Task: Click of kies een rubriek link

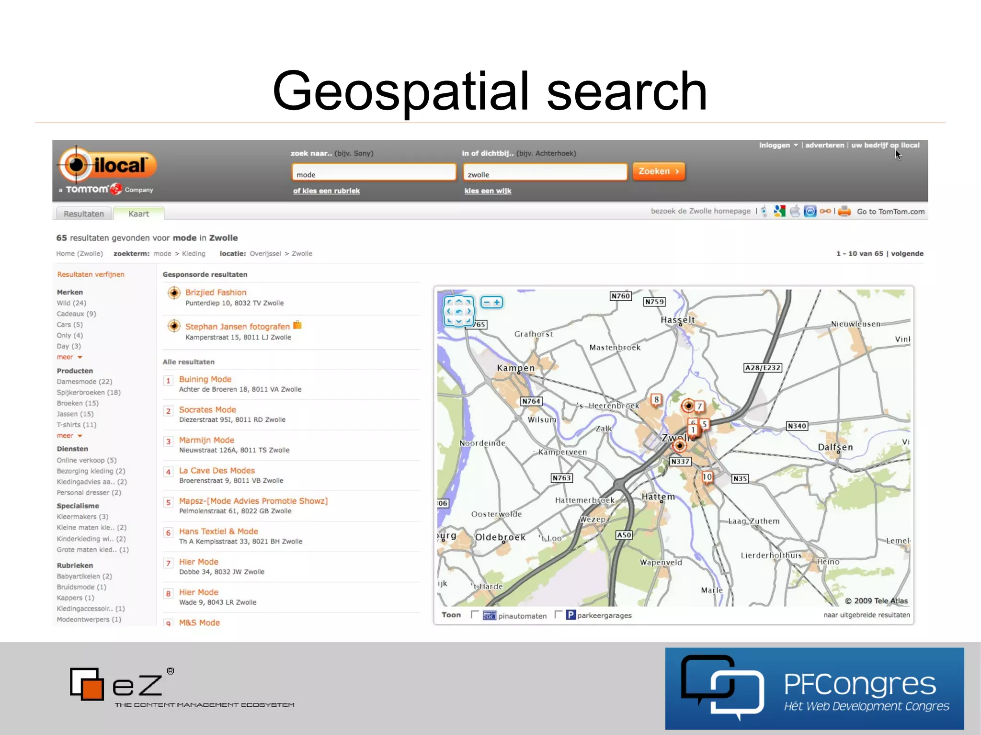Action: (x=326, y=191)
